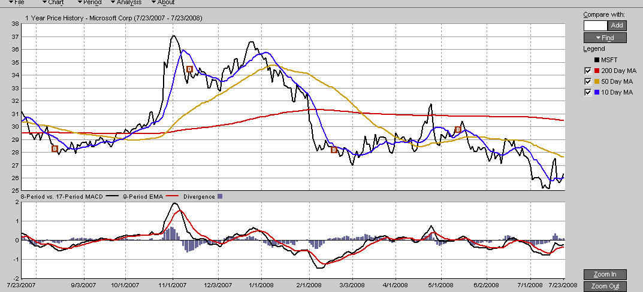
Task: Open the Chart menu
Action: [53, 2]
